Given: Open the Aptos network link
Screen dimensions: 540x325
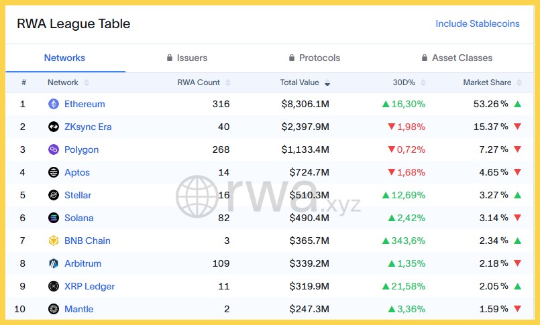Looking at the screenshot, I should 76,172.
